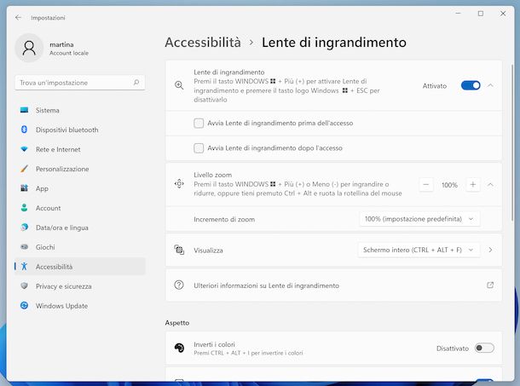Image resolution: width=520 pixels, height=386 pixels.
Task: Click the vertical scrollbar on the right
Action: pyautogui.click(x=512, y=142)
